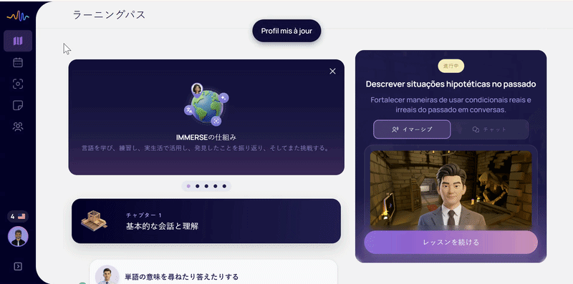Click lesson title Descrever situações hipotéticas no passado
Screen dimensions: 573x284
pos(451,84)
